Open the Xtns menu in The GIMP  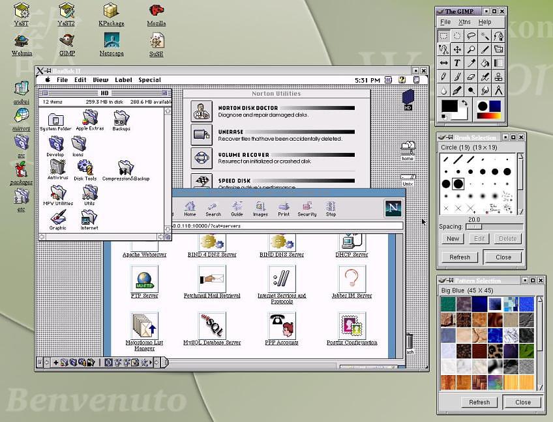(x=464, y=22)
